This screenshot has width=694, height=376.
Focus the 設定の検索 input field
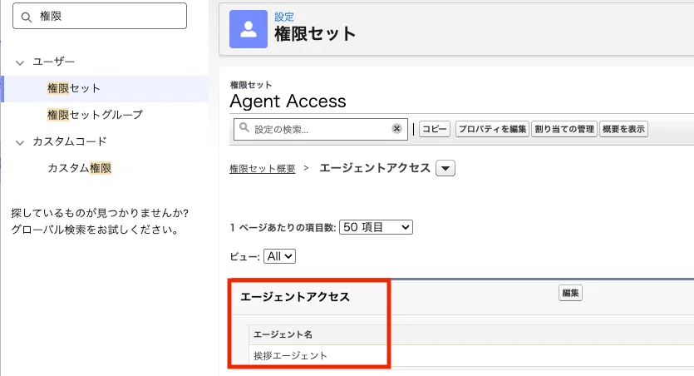coord(321,129)
